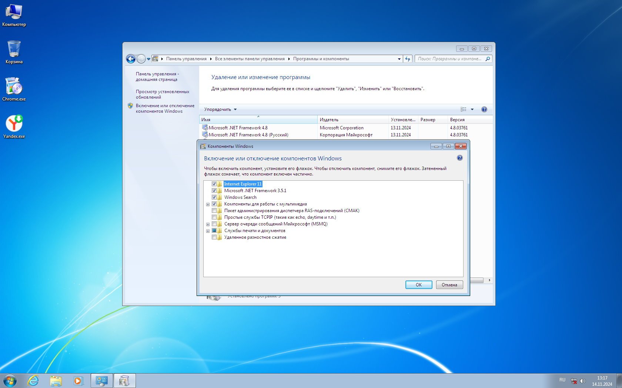Open Internet Explorer from the taskbar
This screenshot has height=388, width=622.
[x=33, y=381]
